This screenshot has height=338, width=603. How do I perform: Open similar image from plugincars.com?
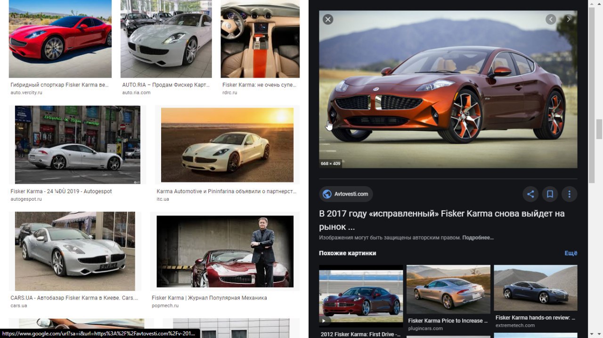tap(448, 289)
